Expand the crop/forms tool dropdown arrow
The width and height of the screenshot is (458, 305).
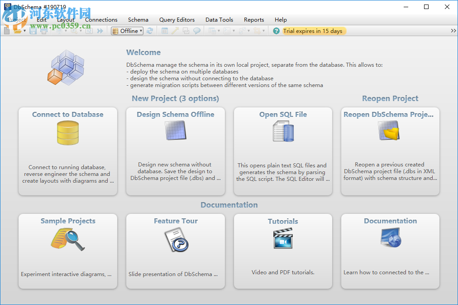click(263, 31)
